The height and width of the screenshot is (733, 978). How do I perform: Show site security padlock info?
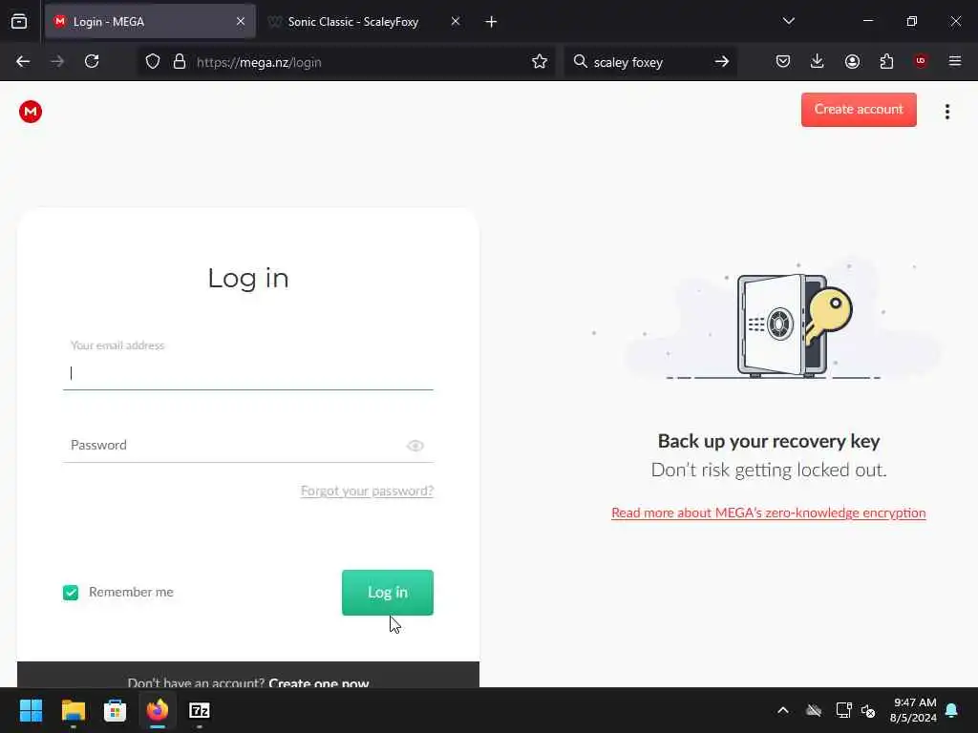[x=180, y=62]
